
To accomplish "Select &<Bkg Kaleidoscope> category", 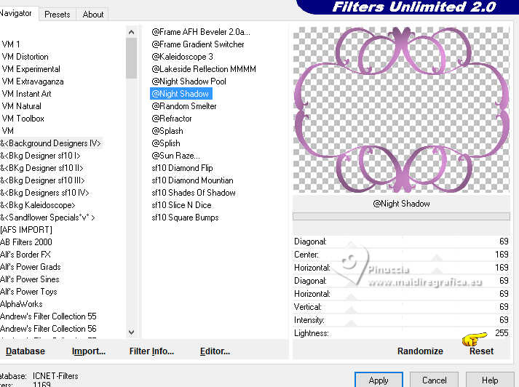I will [x=38, y=205].
